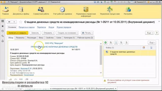Open Еще dropdown in files panel
This screenshot has width=162, height=91.
coord(152,42)
